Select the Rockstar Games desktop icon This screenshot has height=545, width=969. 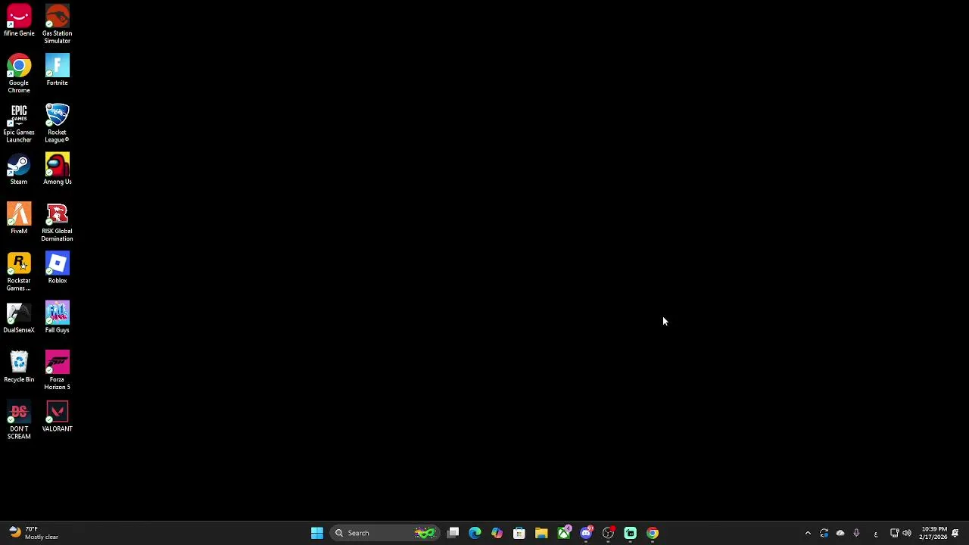click(19, 272)
